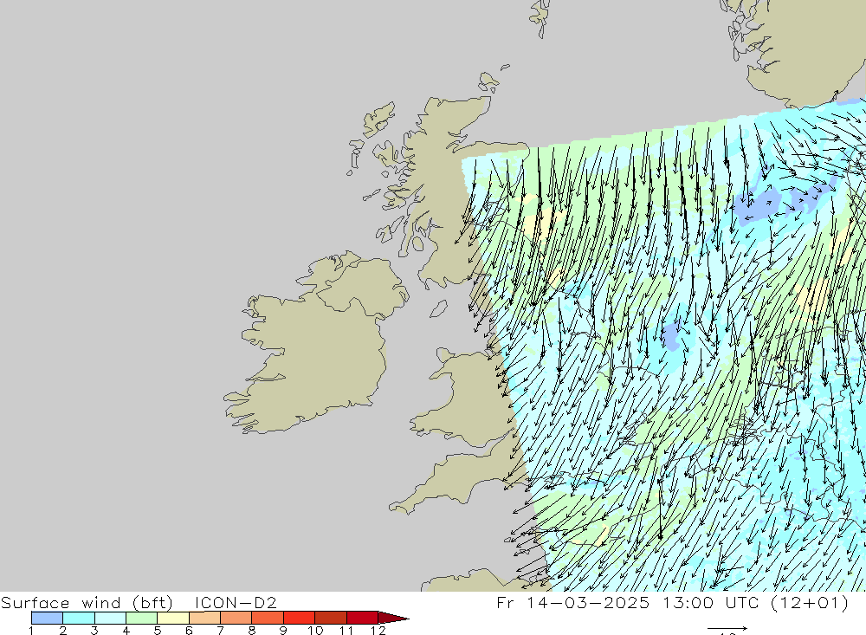
Task: Click the Beaufort 6 light orange legend swatch
Action: coord(204,618)
